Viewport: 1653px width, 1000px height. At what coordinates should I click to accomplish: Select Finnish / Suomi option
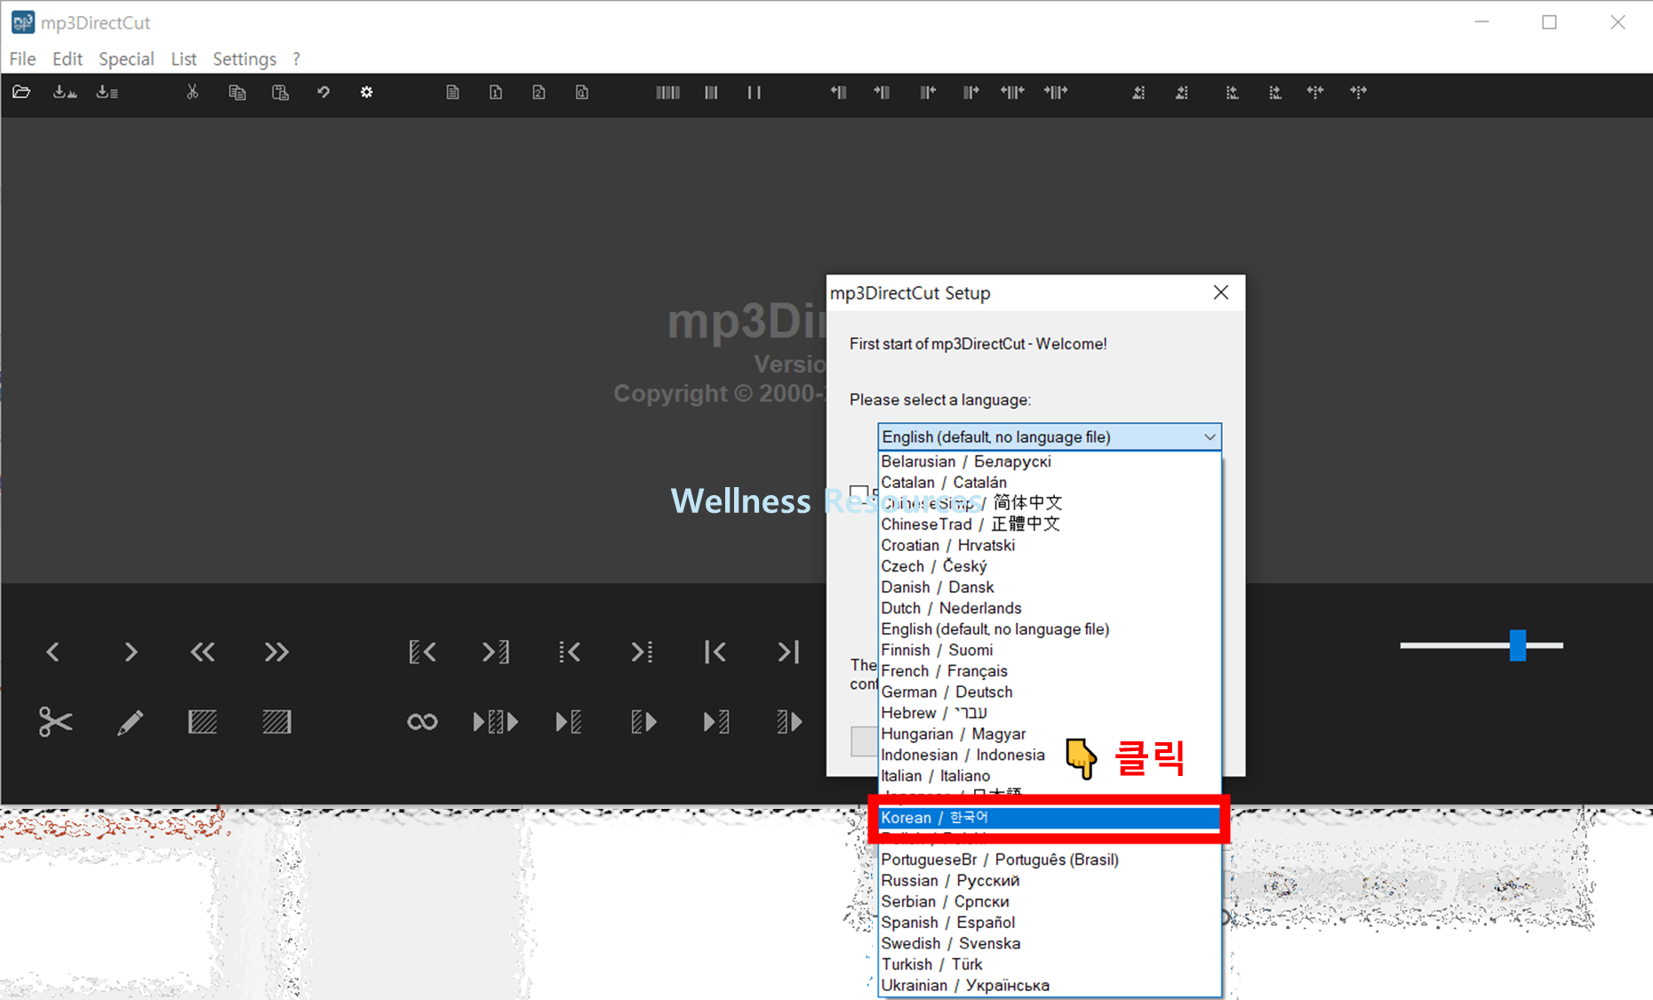(1049, 650)
